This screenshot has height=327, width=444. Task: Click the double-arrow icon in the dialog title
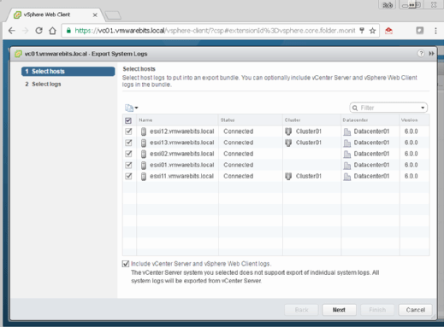431,54
